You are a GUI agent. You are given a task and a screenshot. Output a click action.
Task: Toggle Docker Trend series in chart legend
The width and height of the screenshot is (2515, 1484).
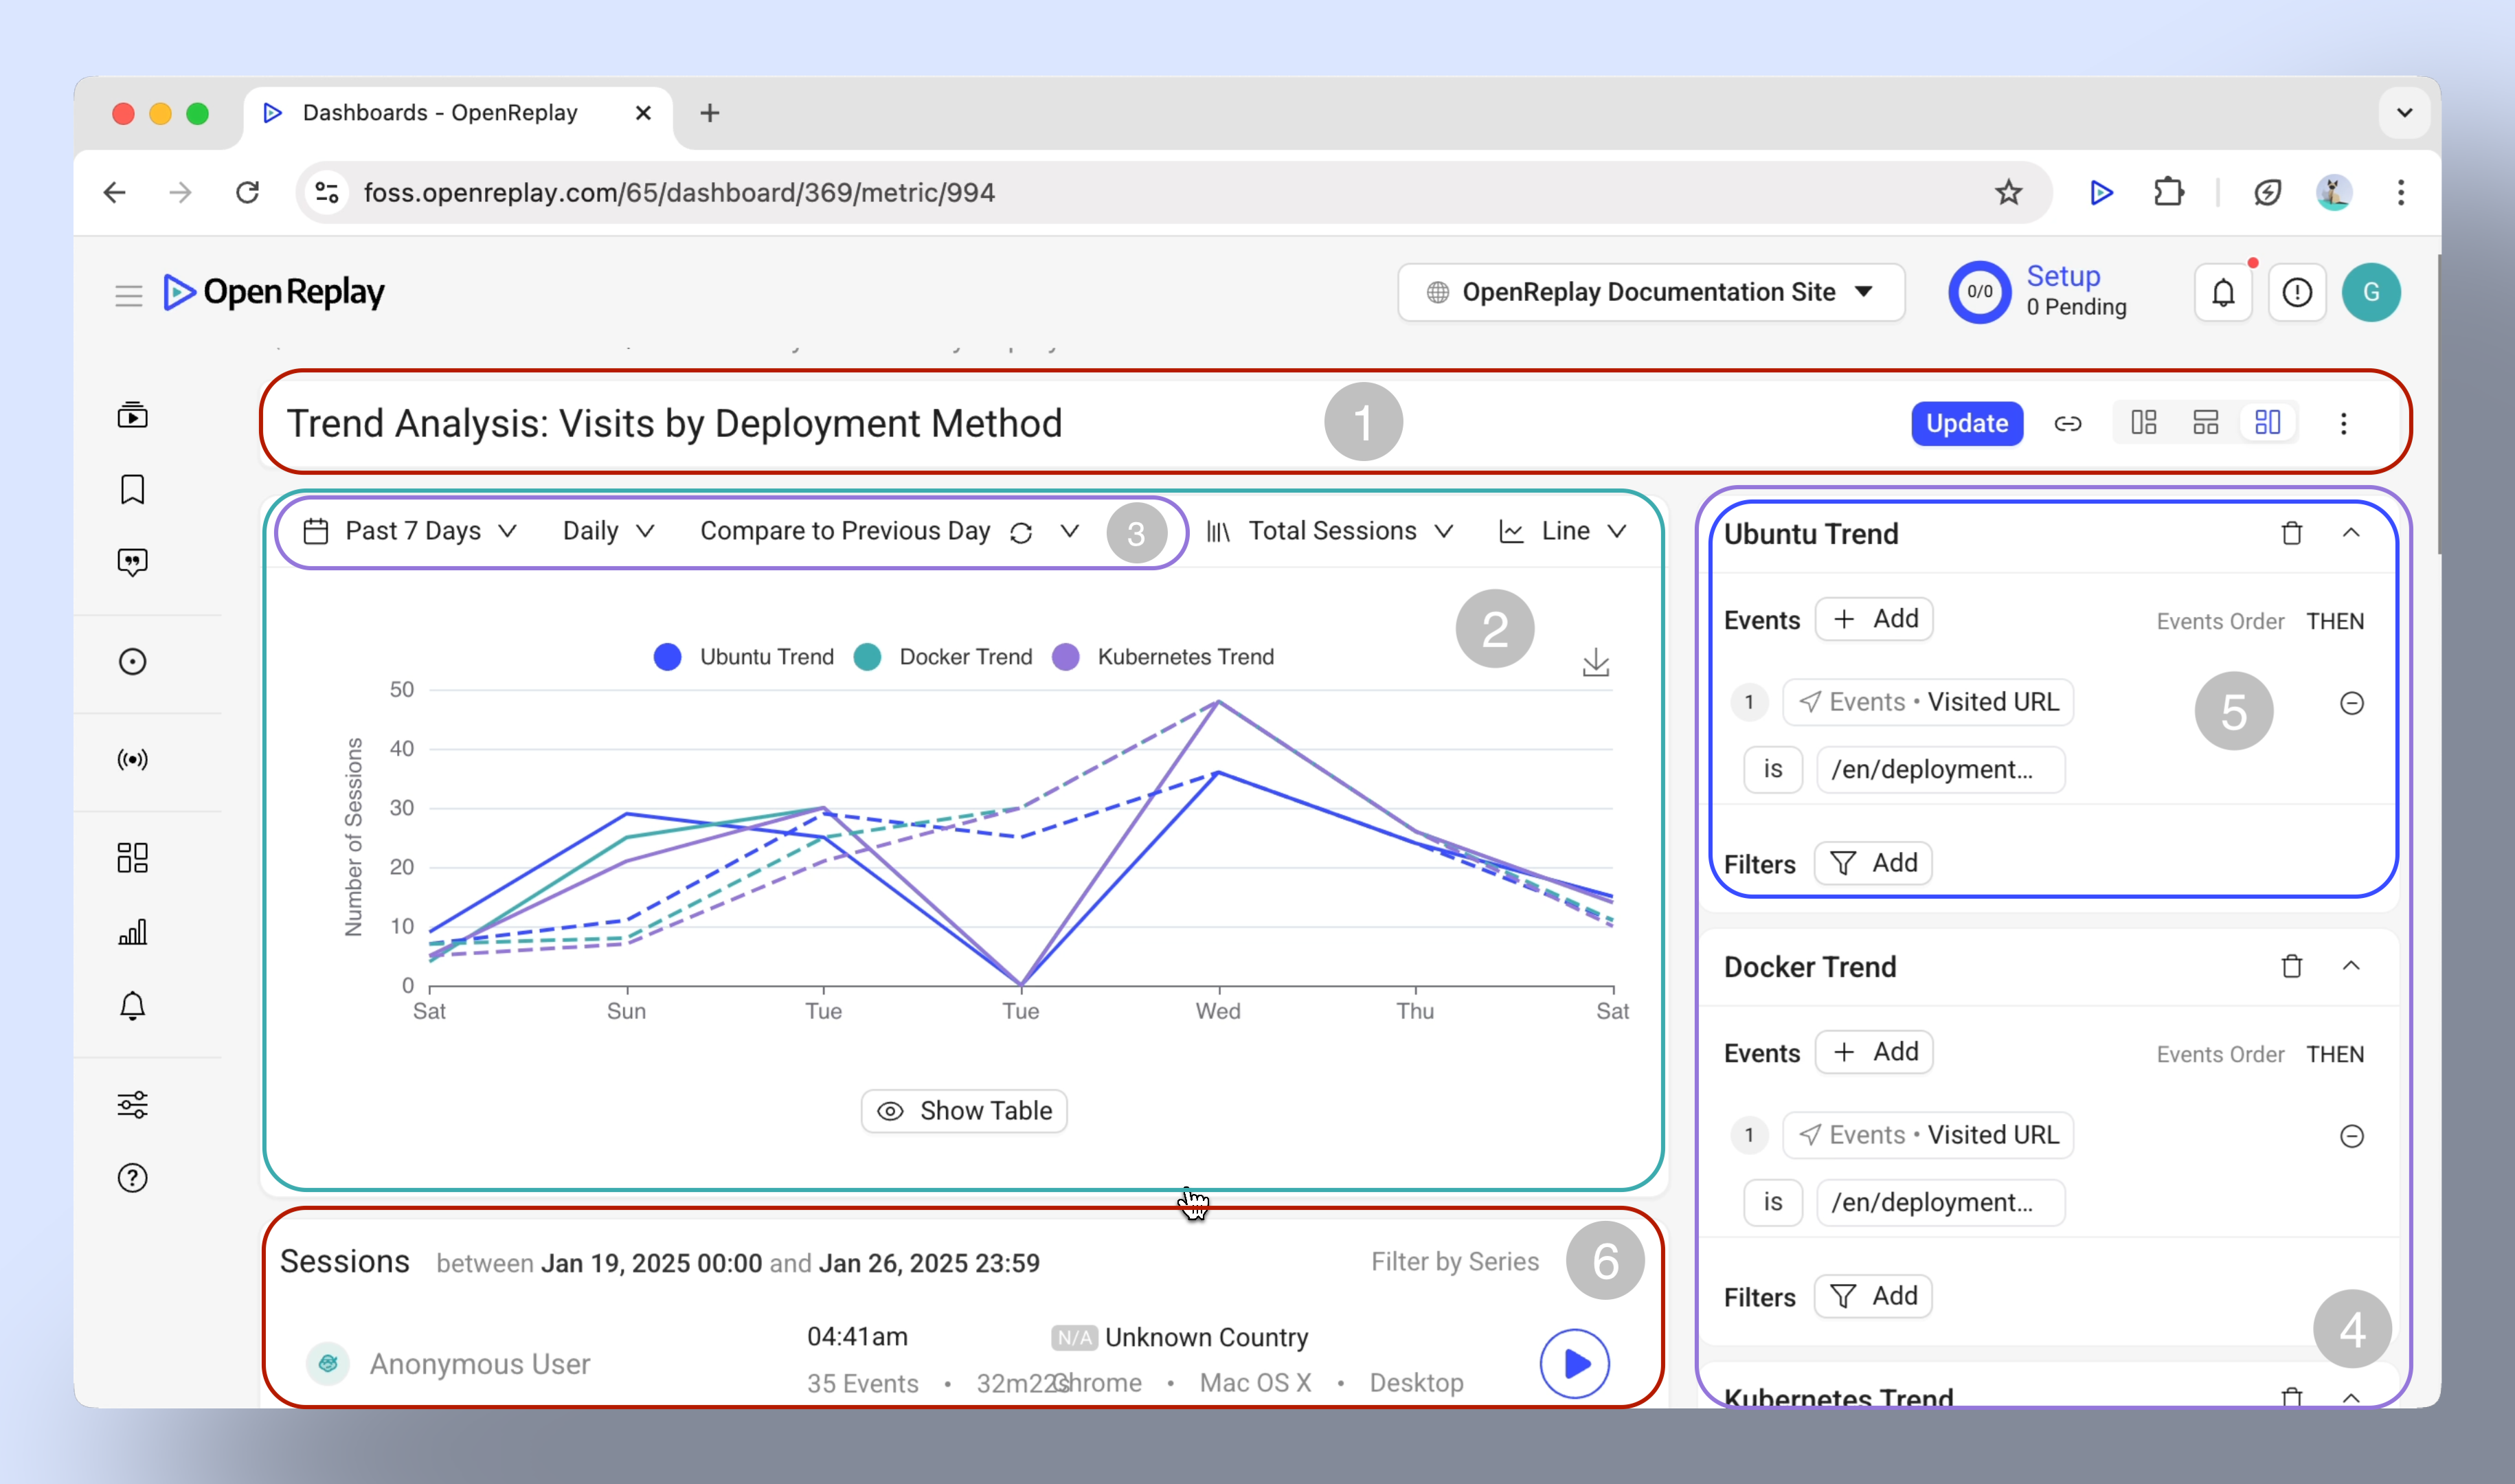click(x=944, y=657)
